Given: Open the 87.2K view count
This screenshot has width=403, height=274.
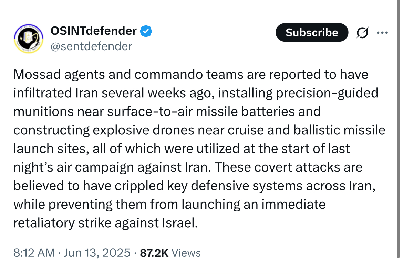Looking at the screenshot, I should tap(154, 253).
